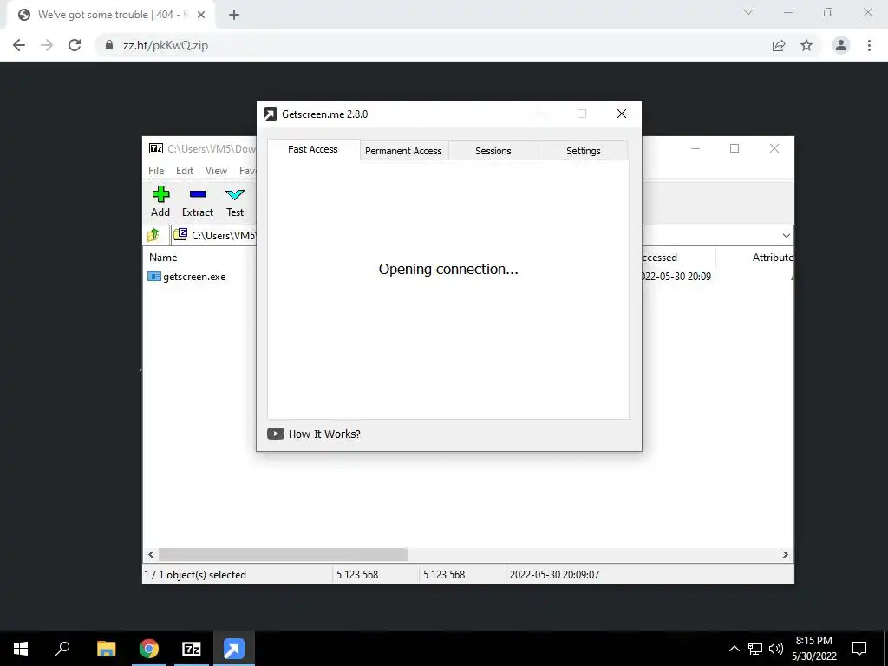The width and height of the screenshot is (888, 666).
Task: Click the Add icon in 7-Zip toolbar
Action: pyautogui.click(x=160, y=194)
